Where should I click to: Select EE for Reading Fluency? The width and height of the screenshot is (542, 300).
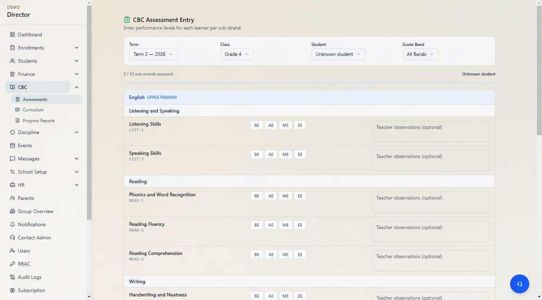pyautogui.click(x=300, y=225)
